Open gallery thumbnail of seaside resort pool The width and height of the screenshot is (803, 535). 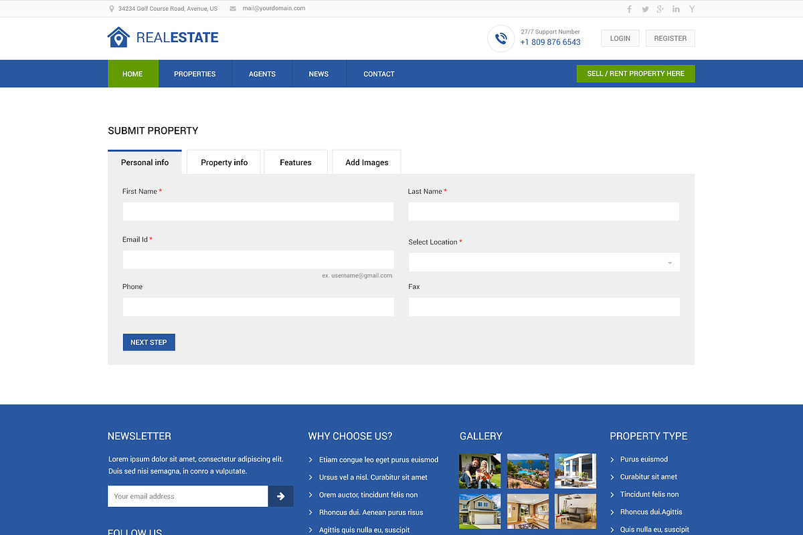click(528, 471)
